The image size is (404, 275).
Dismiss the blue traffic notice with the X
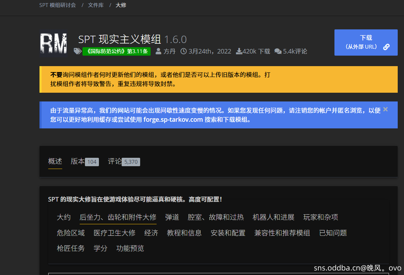[x=385, y=110]
